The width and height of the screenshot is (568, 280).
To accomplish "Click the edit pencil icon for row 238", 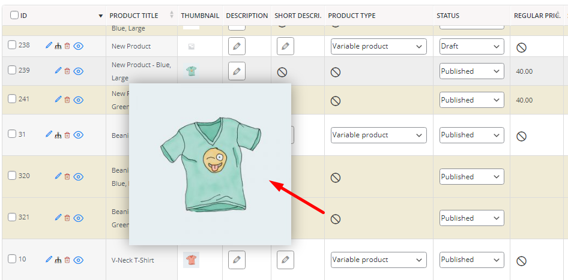I will (x=58, y=46).
